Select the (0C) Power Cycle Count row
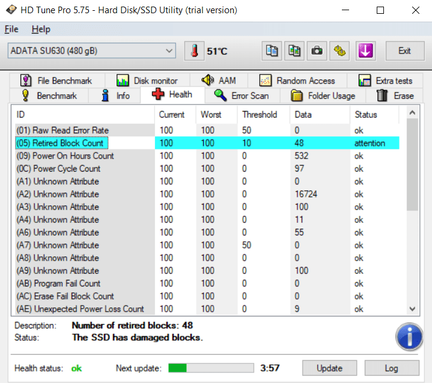432x383 pixels. (x=207, y=169)
